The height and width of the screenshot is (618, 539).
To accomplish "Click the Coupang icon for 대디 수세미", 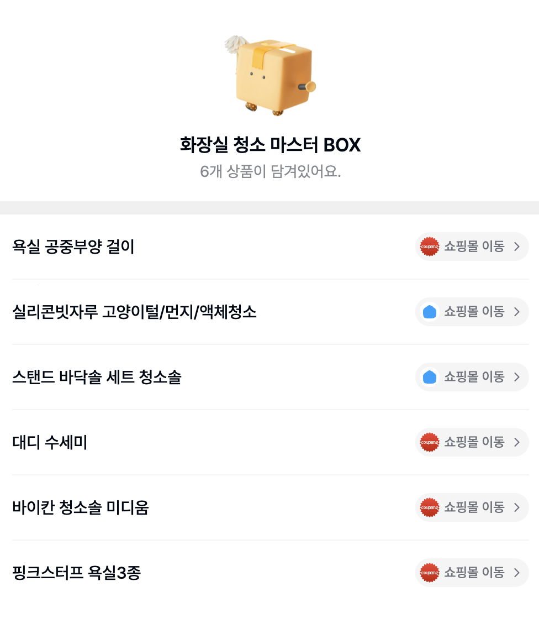I will click(429, 442).
